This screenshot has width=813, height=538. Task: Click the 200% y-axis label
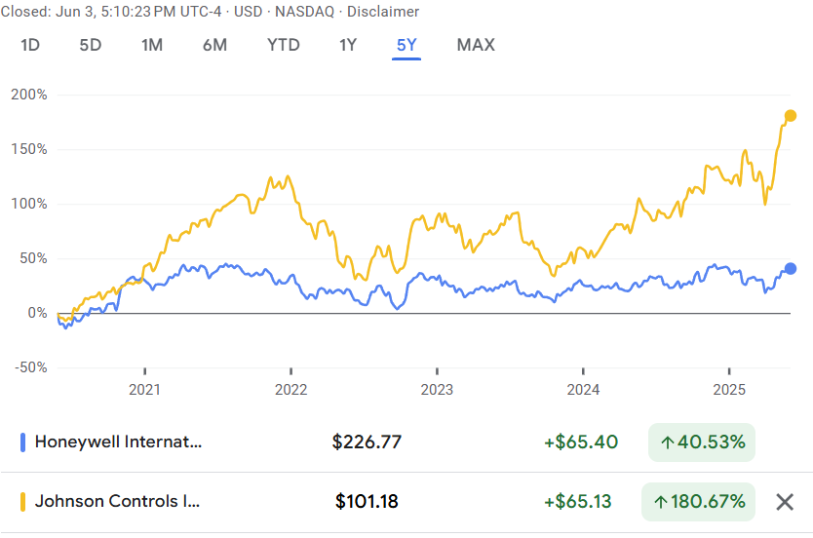pos(29,95)
